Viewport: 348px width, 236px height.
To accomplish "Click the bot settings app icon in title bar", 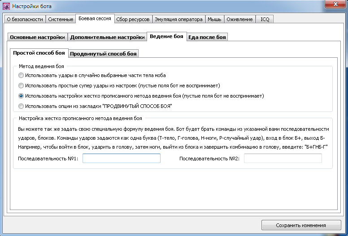I will click(x=6, y=6).
